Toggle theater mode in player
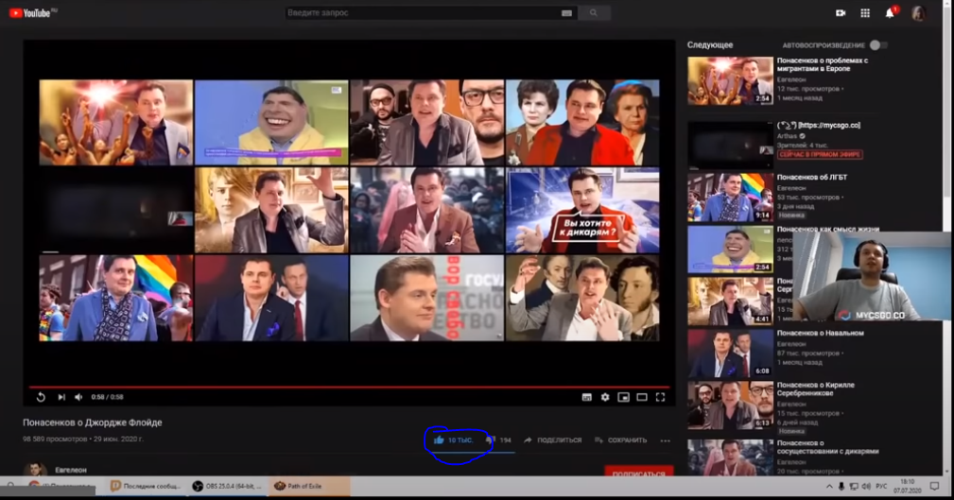The width and height of the screenshot is (954, 500). (642, 397)
